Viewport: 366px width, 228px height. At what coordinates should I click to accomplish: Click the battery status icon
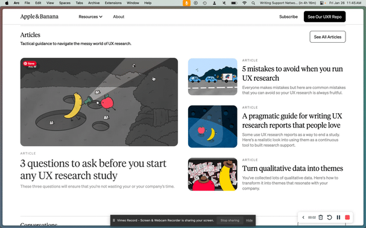(x=234, y=3)
